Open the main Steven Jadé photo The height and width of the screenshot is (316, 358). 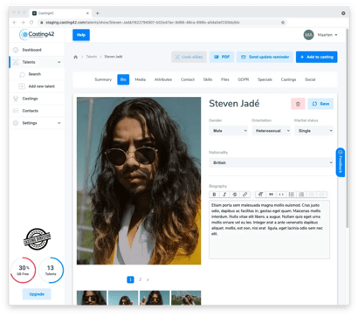(x=139, y=181)
